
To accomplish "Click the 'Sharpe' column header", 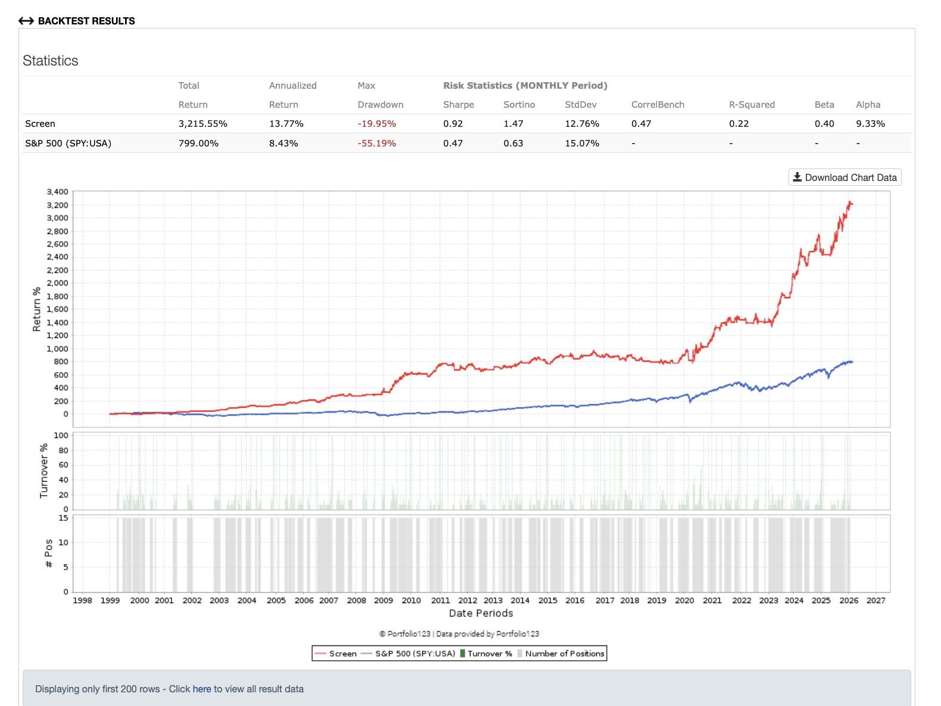I will pos(459,105).
